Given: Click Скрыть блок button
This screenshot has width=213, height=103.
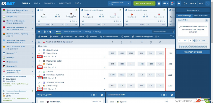Looking at the screenshot, I should 193,10.
